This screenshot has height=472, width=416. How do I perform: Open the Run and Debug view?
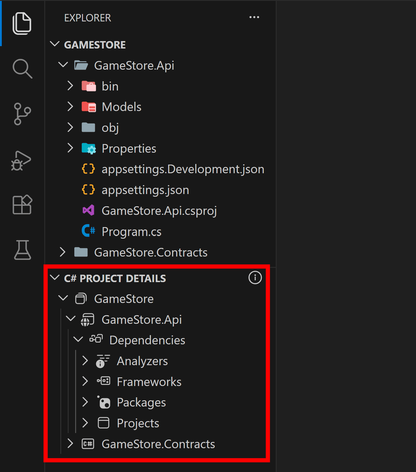(x=21, y=161)
